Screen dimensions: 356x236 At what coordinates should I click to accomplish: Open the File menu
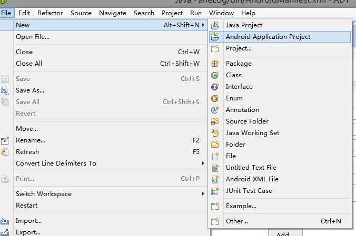point(6,13)
